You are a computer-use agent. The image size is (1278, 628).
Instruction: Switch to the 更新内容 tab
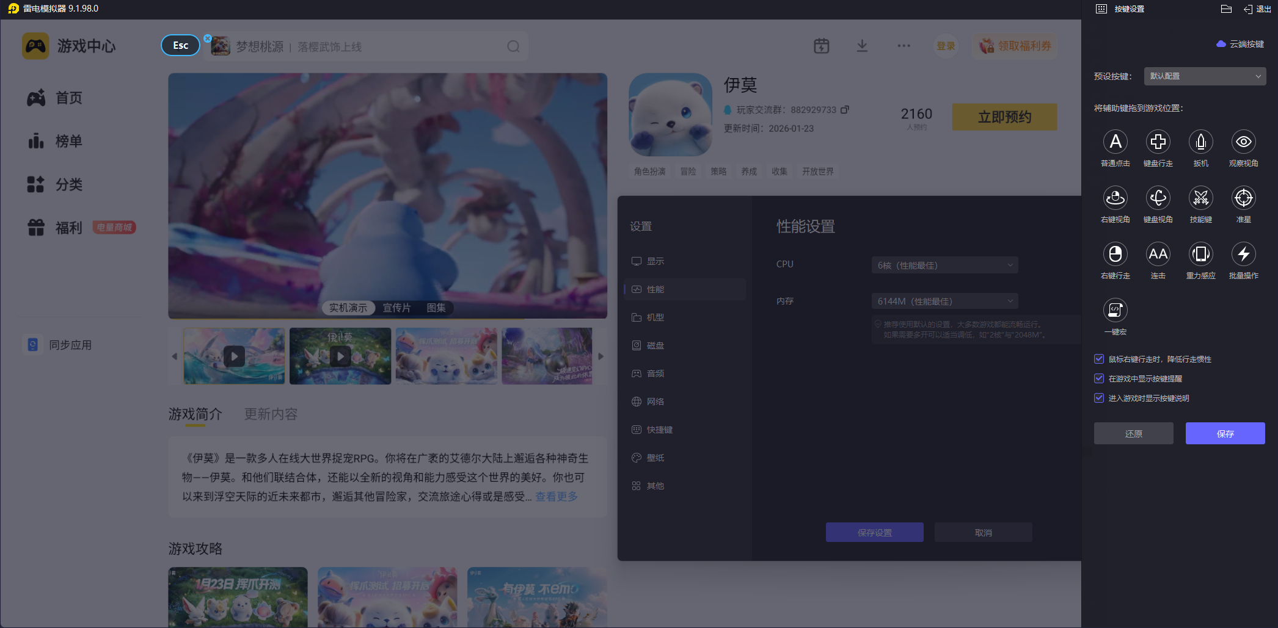(271, 414)
